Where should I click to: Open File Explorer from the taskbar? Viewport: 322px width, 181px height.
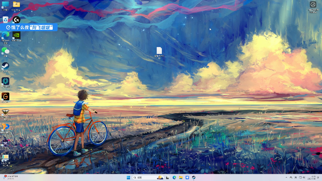pos(181,177)
